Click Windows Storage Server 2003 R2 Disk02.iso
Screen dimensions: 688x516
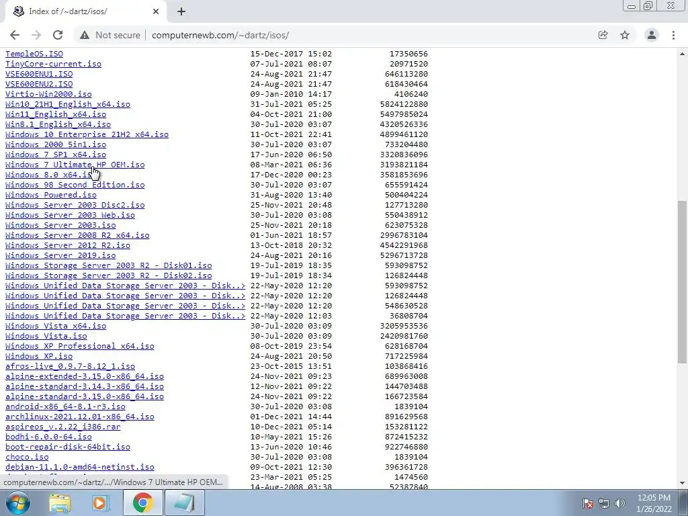(108, 276)
